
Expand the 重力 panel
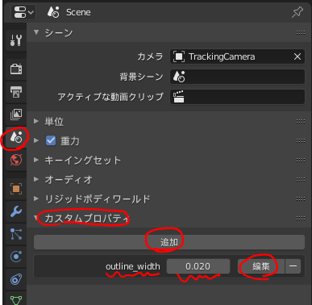[36, 140]
